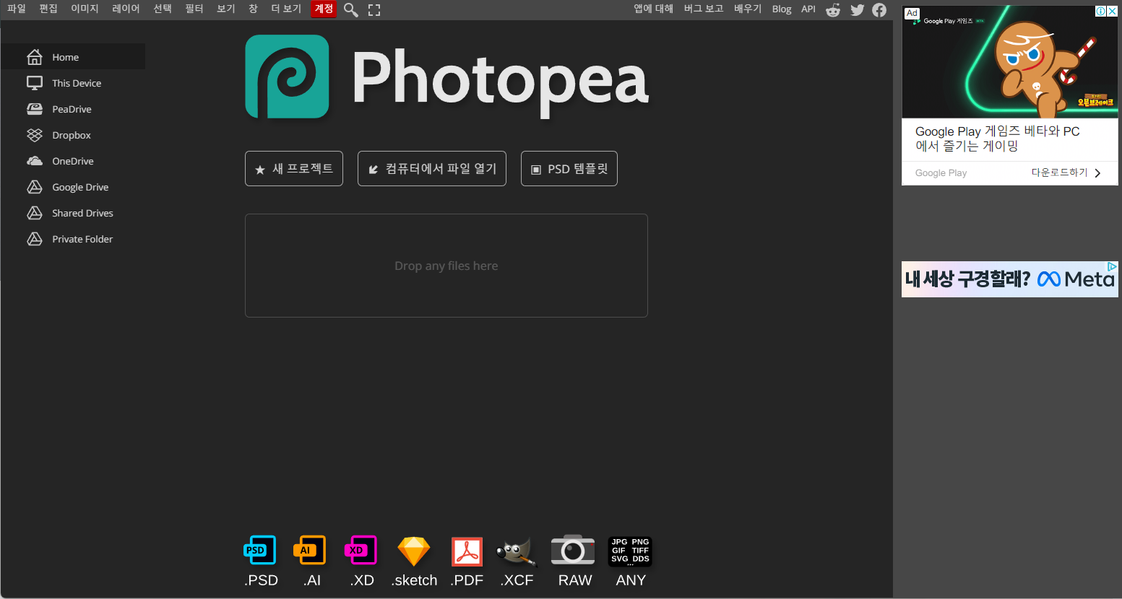Screen dimensions: 1122x599
Task: Open the 창 menu
Action: [253, 9]
